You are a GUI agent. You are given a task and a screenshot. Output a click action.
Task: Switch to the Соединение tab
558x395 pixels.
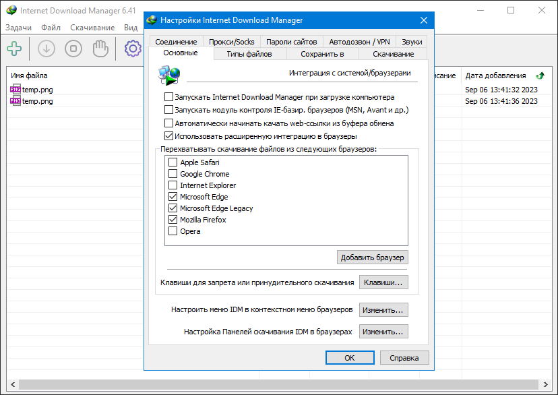coord(176,42)
